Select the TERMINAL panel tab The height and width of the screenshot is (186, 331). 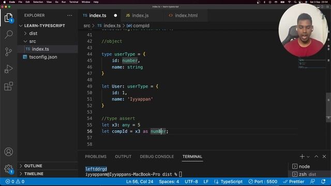tap(192, 157)
